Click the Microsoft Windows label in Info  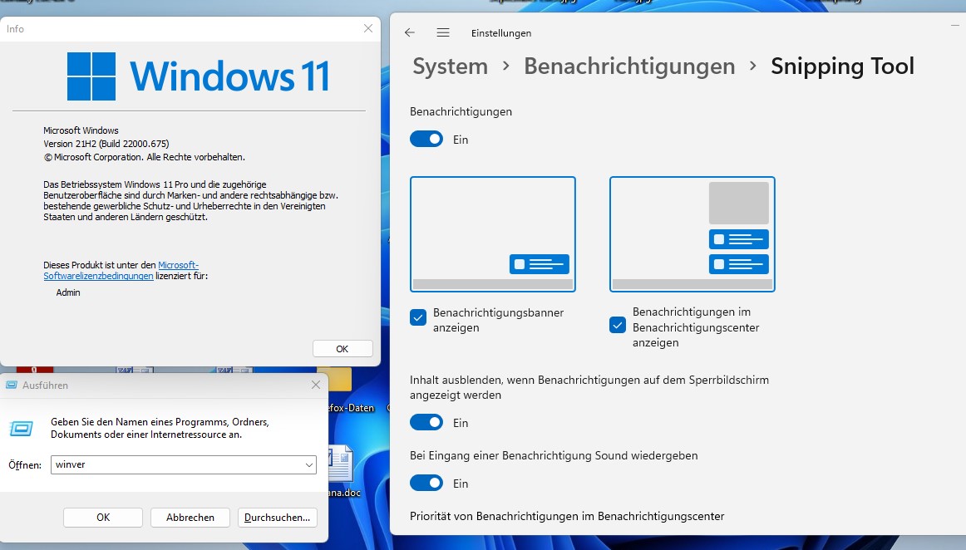tap(81, 130)
